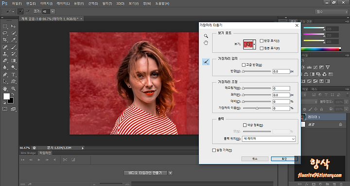Click the 반경(U) radius slider
Screen dimensions: 350x186
pos(257,72)
